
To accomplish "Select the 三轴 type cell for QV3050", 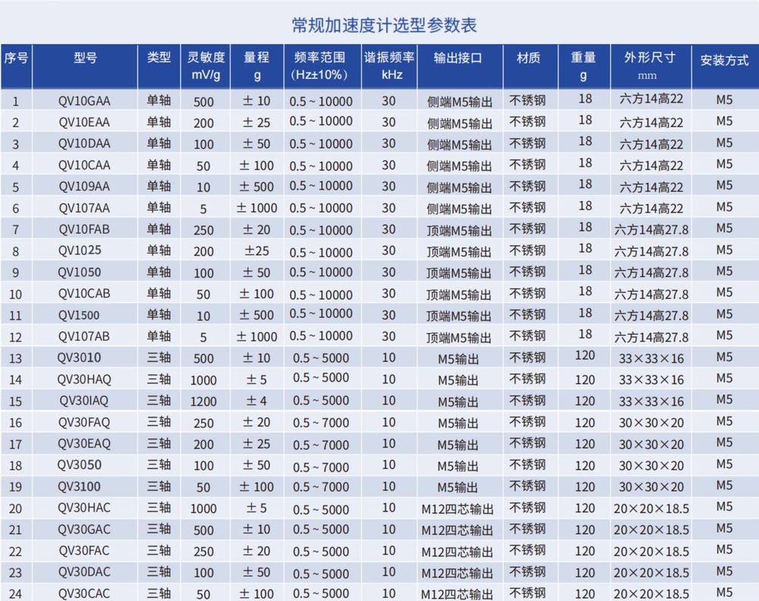I will click(x=159, y=465).
